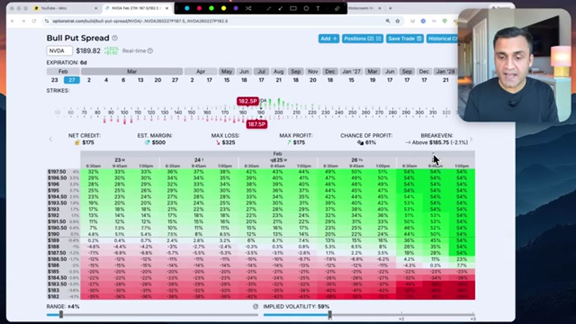Click the browser forward arrow
The image size is (576, 324).
pyautogui.click(x=23, y=21)
